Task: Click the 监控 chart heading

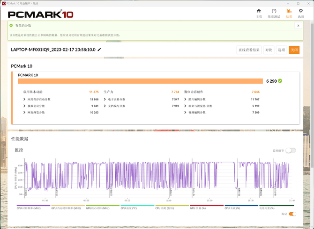Action: coord(19,150)
